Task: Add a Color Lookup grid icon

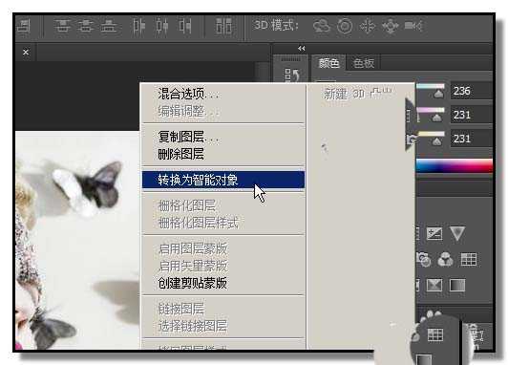Action: pos(469,259)
